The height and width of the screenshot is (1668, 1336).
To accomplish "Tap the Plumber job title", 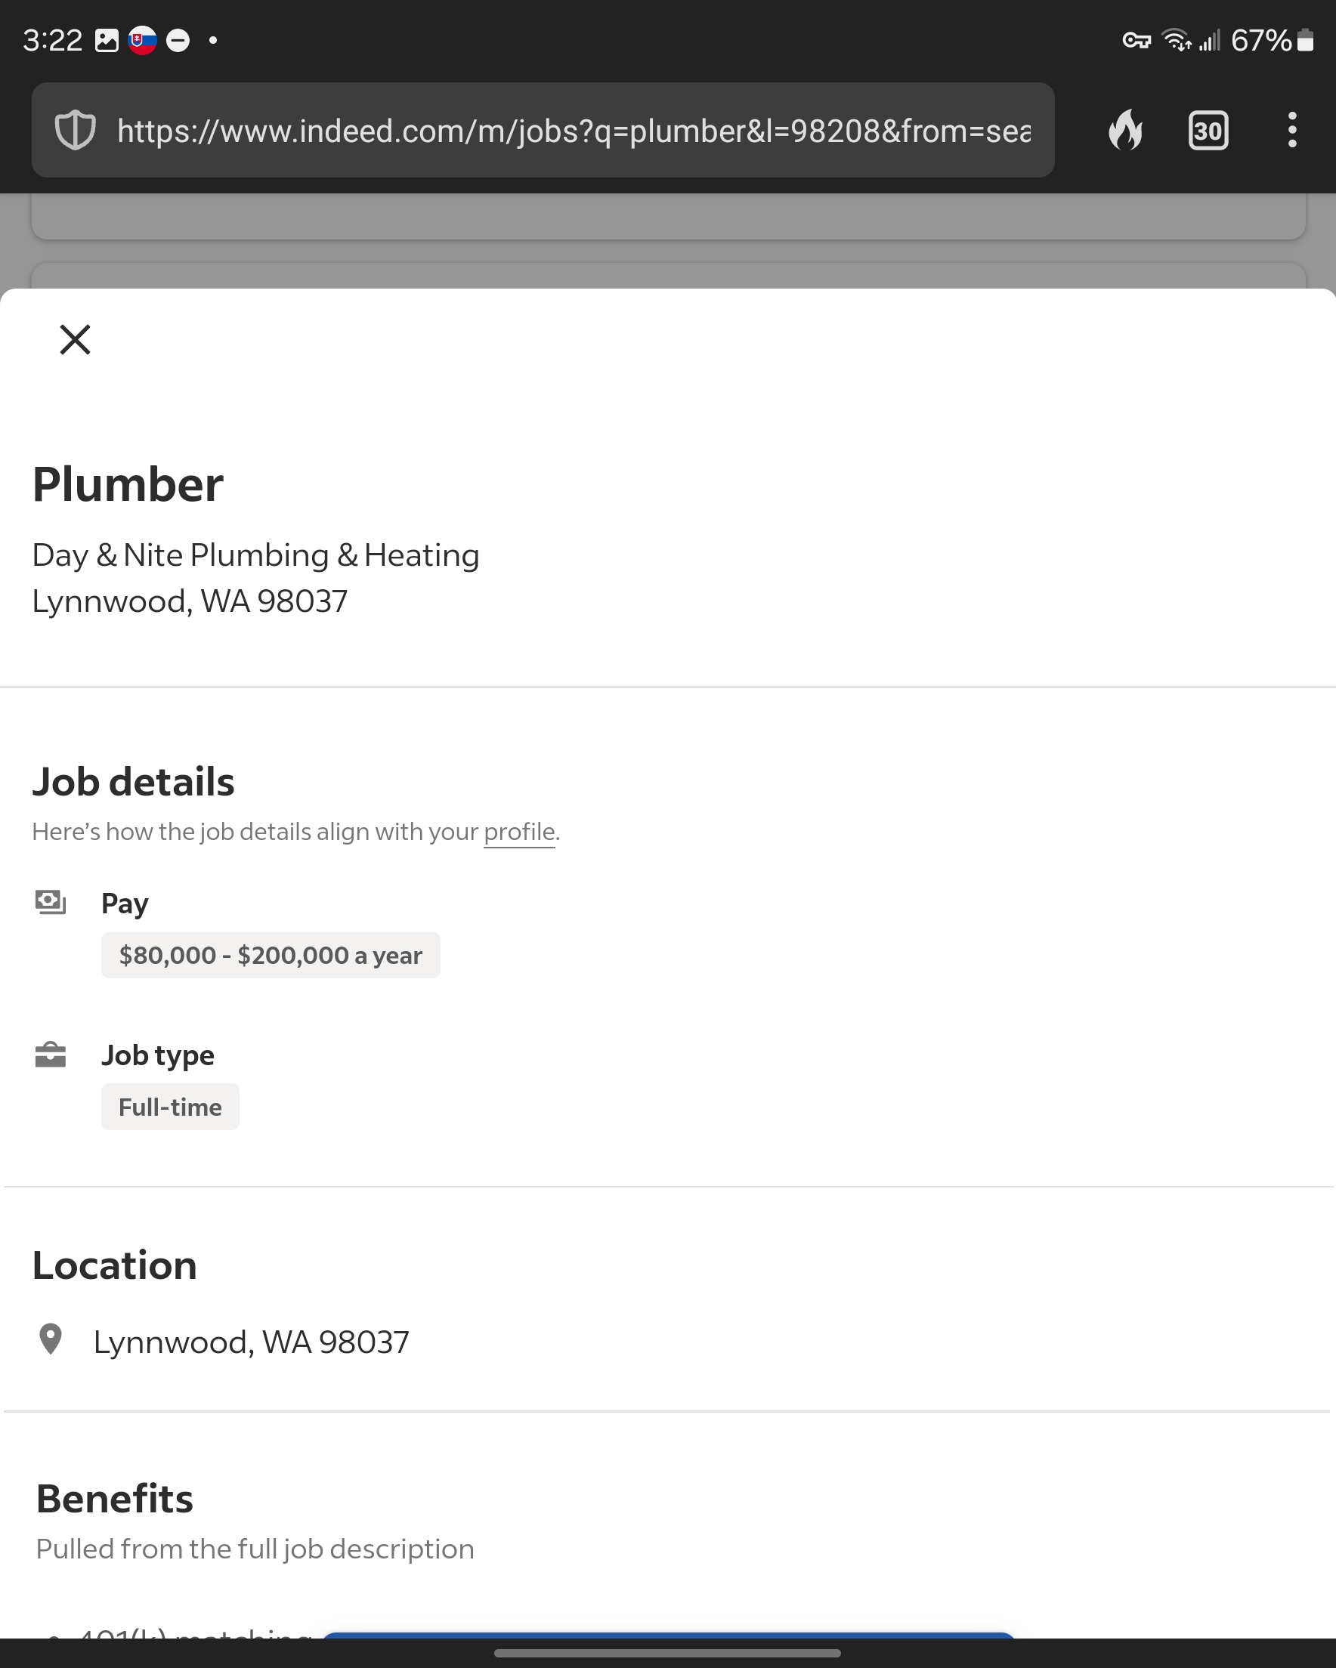I will 128,485.
